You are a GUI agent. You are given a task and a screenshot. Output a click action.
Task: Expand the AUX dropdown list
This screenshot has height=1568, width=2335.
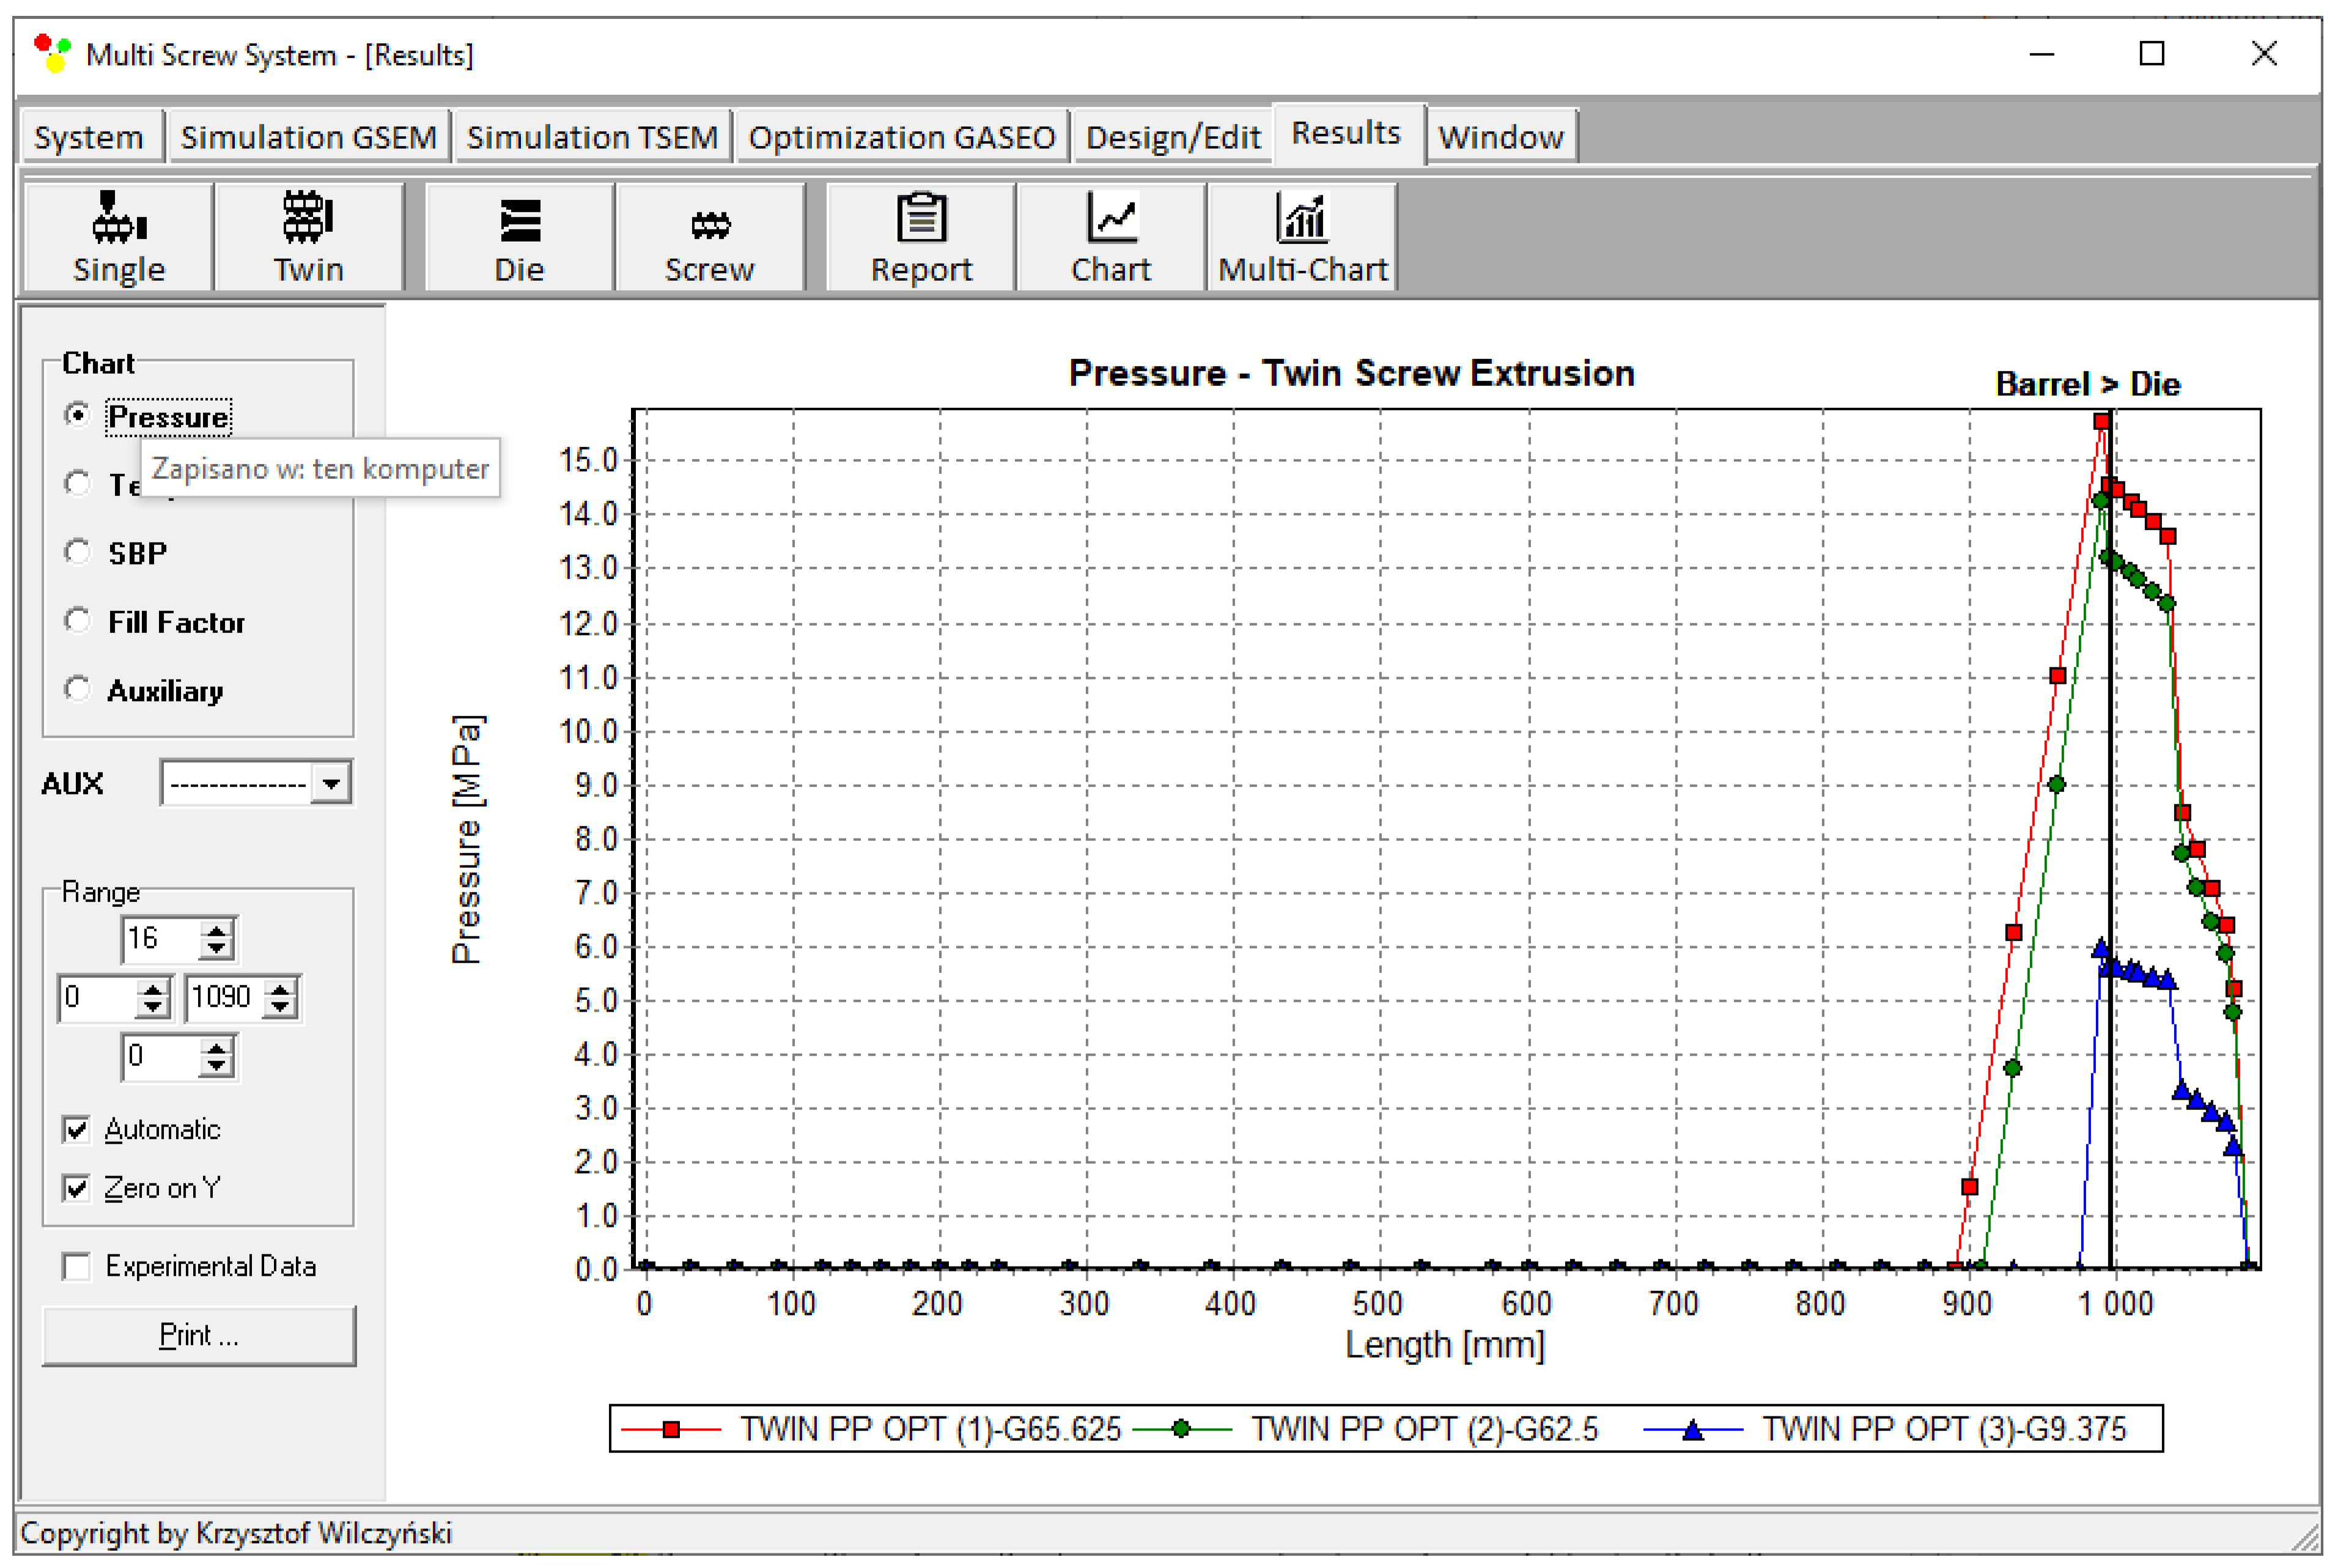coord(331,783)
